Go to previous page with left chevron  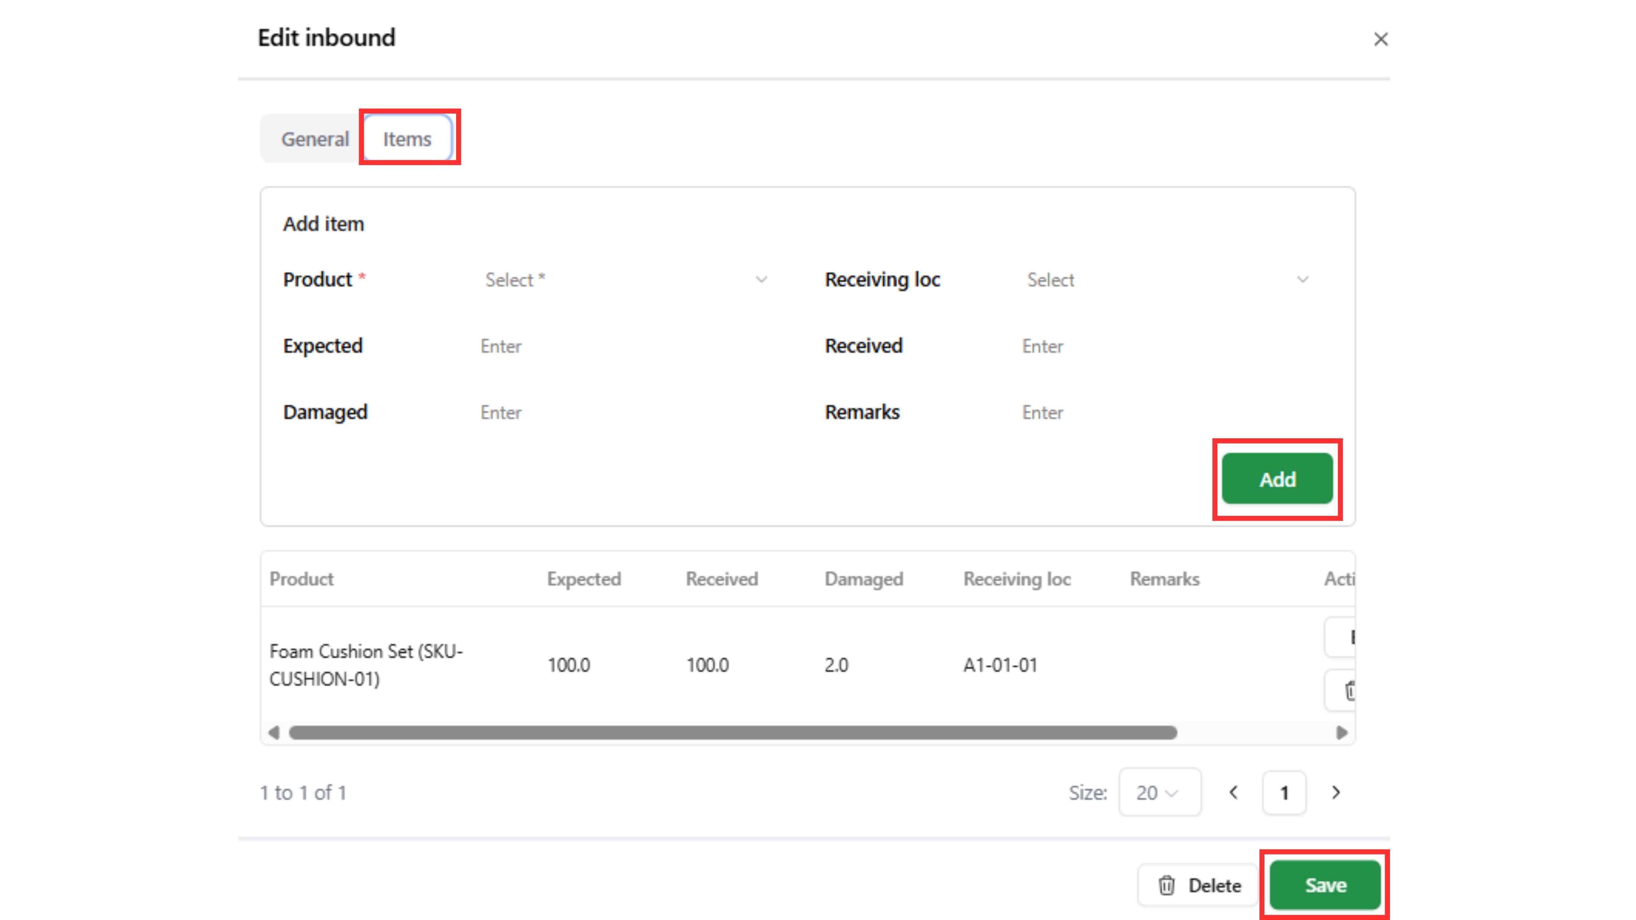(1233, 792)
